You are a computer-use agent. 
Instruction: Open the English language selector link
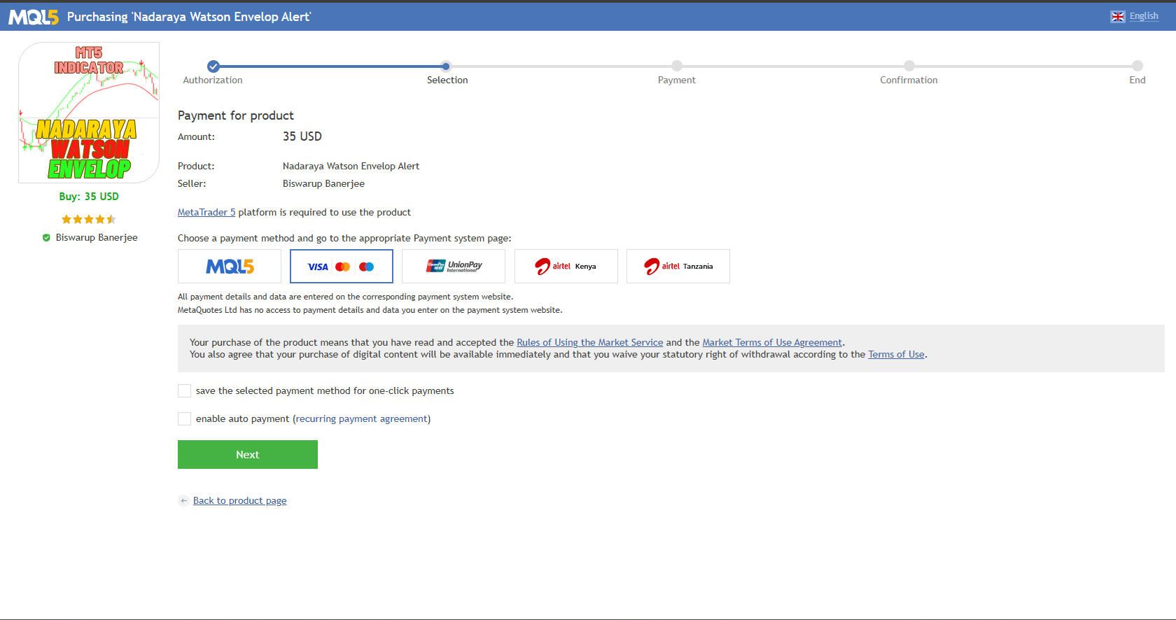1144,16
